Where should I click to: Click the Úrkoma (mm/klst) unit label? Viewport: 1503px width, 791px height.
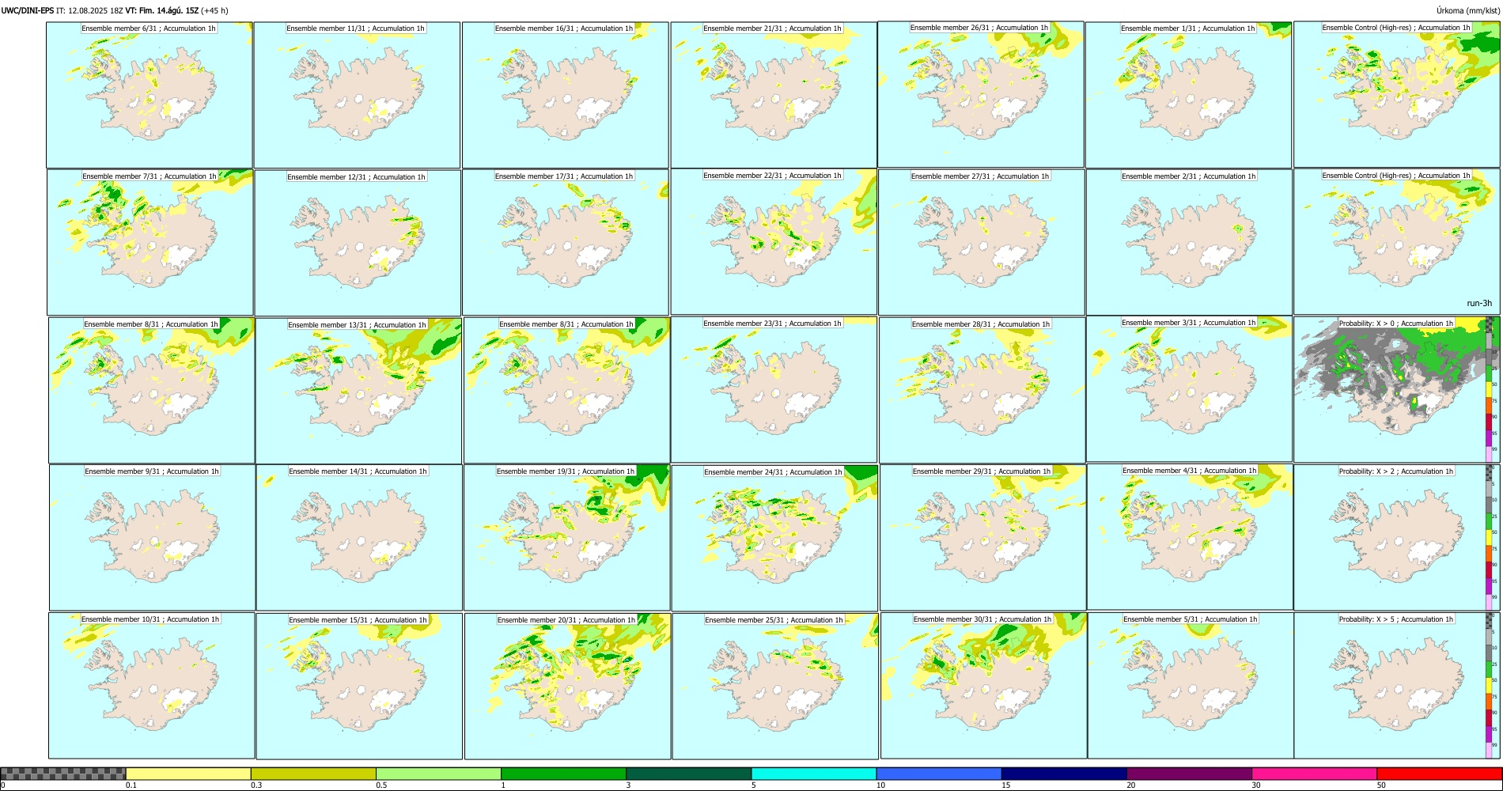coord(1467,10)
